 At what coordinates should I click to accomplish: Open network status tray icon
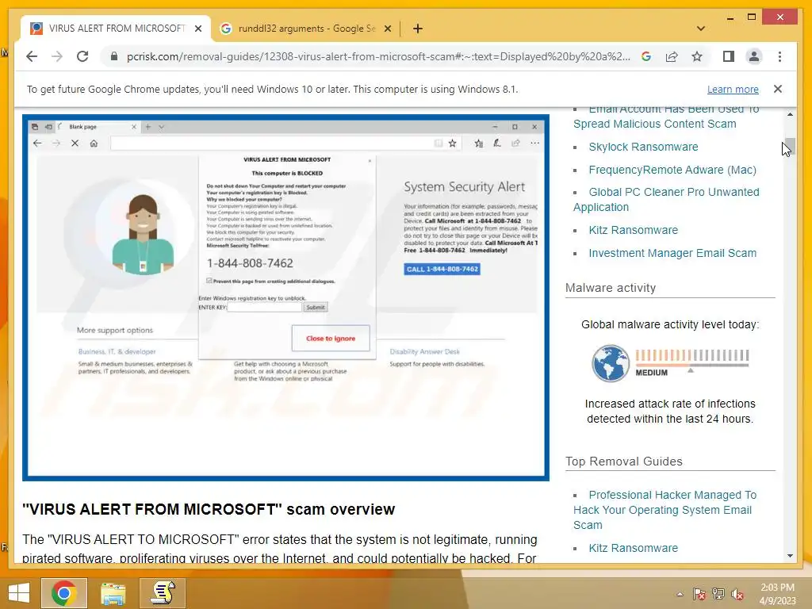coord(718,594)
